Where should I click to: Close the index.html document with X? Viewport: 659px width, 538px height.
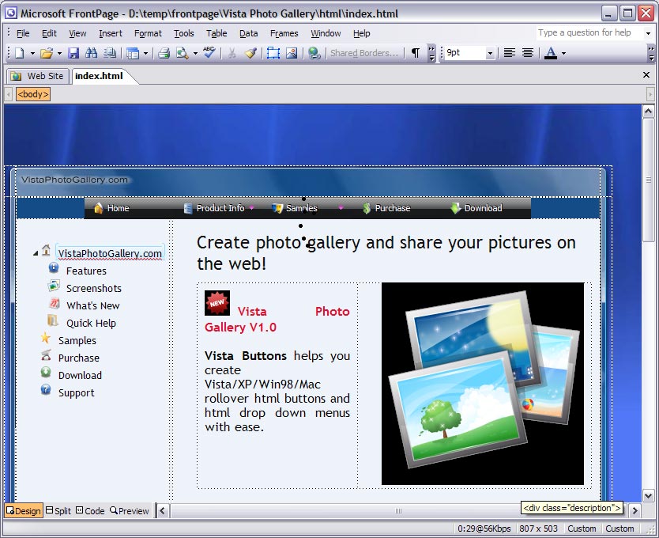[646, 75]
